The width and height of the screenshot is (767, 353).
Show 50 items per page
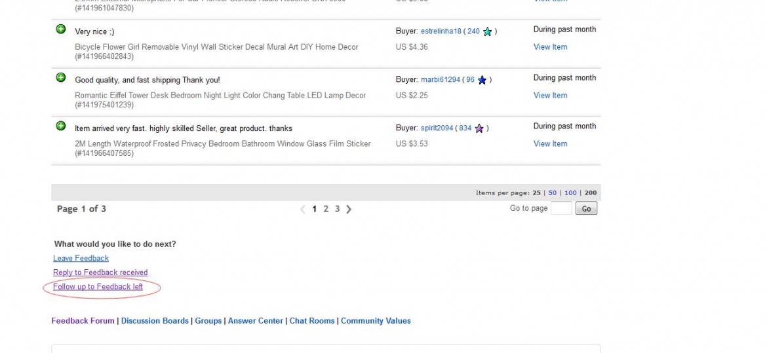click(553, 193)
